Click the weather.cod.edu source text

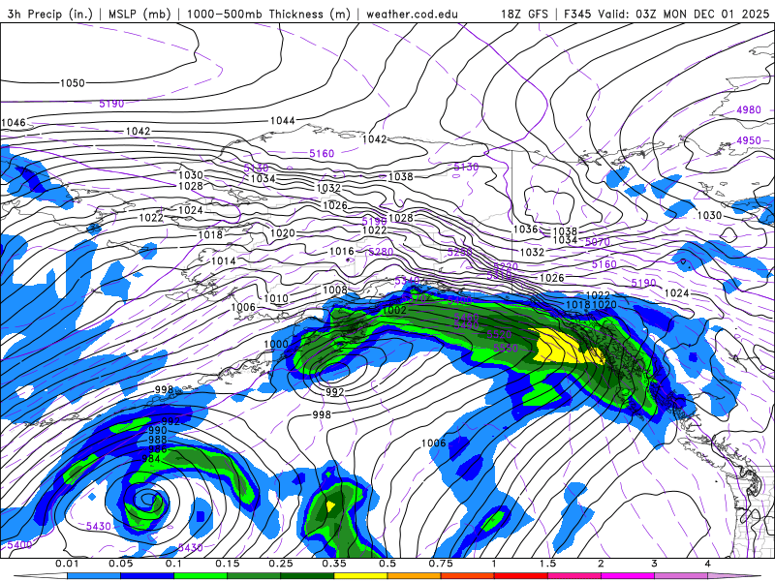tap(412, 14)
